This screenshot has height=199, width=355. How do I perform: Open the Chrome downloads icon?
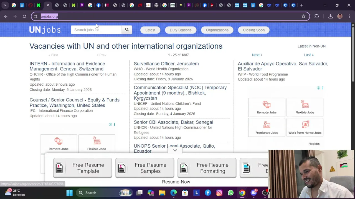tap(330, 16)
